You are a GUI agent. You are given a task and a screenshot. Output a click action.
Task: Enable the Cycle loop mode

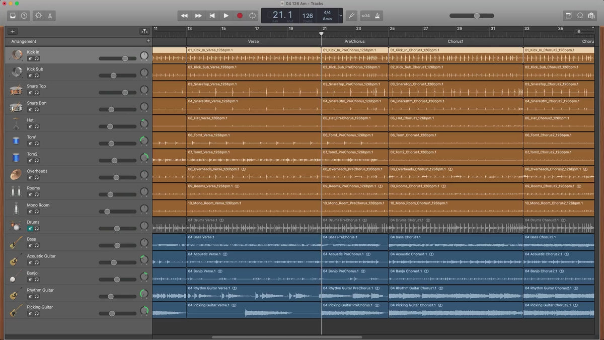click(252, 16)
